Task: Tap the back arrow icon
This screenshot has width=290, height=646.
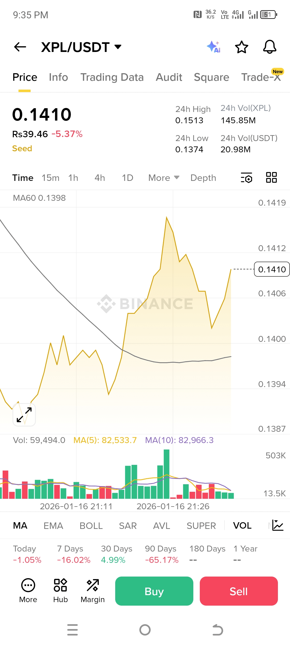Action: (x=20, y=47)
